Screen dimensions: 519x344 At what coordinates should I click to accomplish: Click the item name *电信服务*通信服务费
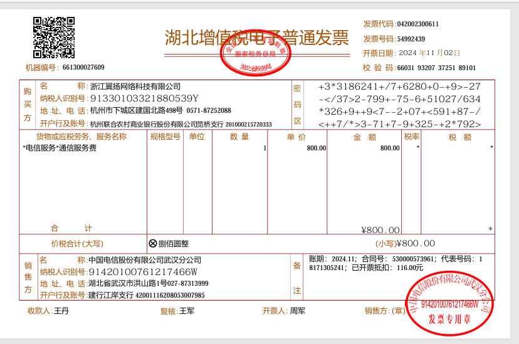(x=60, y=149)
